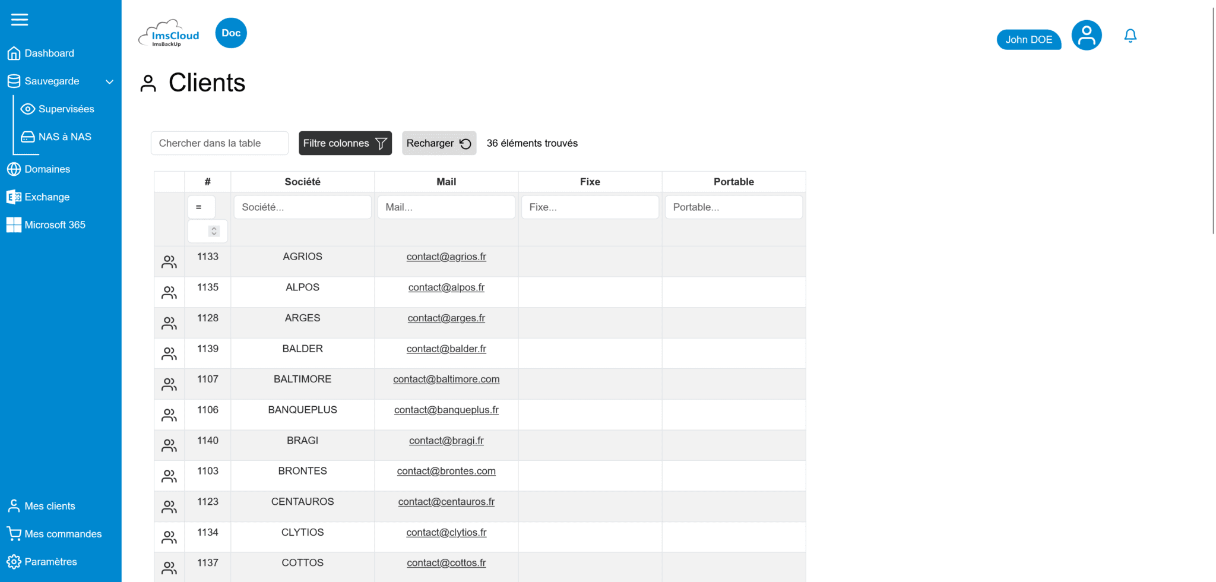Click the Recharger button
Screen dimensions: 1216x582
pos(439,143)
